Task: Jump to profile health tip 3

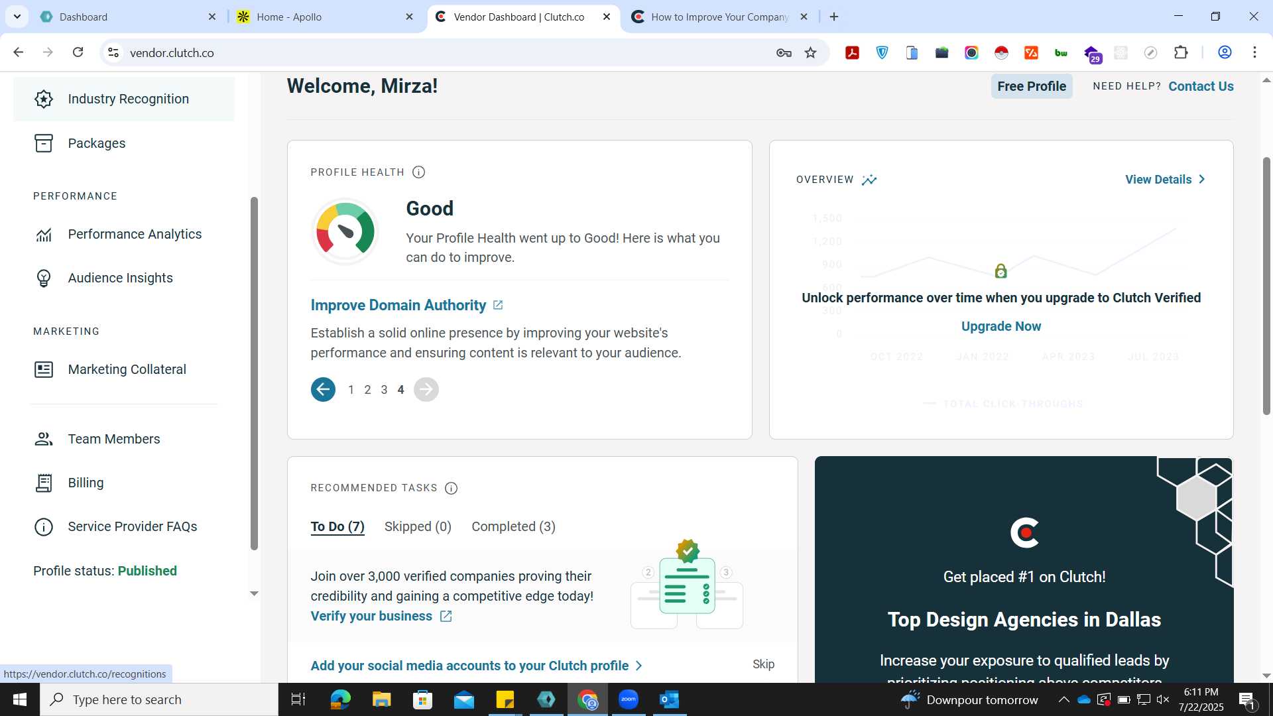Action: point(384,390)
